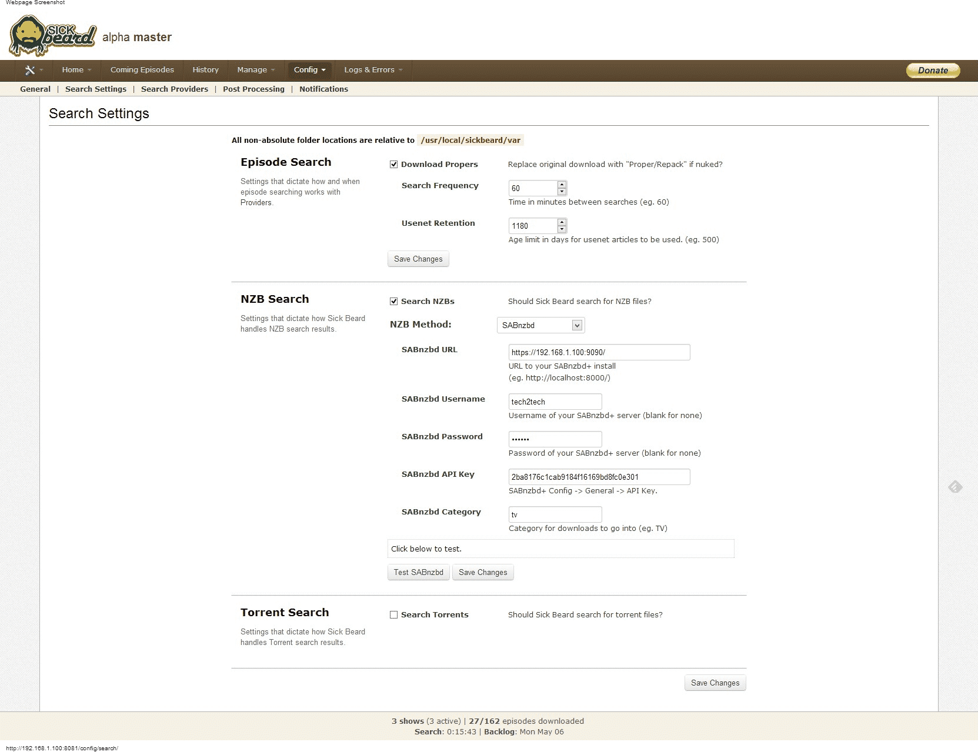Enable the Search Torrents checkbox
The image size is (978, 752).
pos(394,615)
